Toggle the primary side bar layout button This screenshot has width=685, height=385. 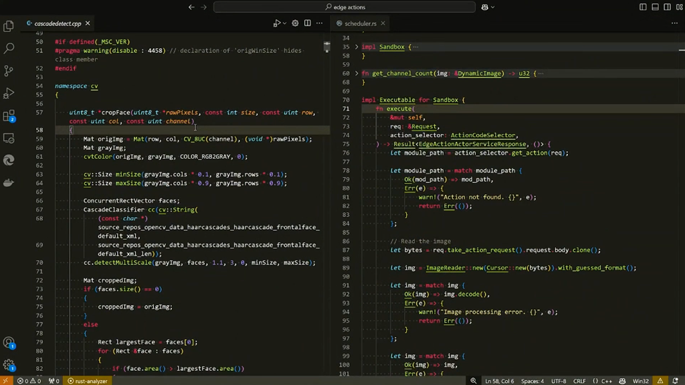643,7
